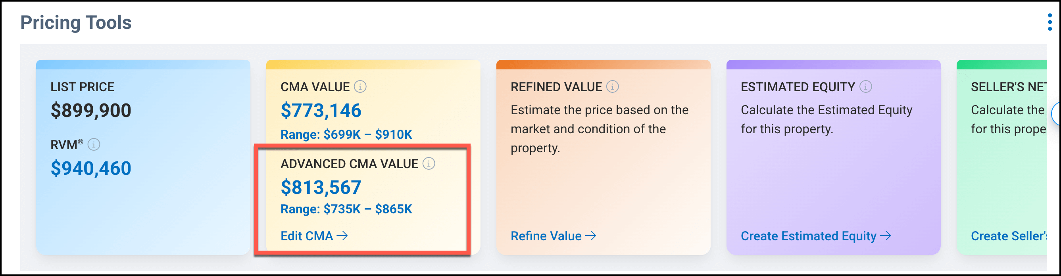
Task: Open the $940,460 RVM value
Action: point(90,169)
